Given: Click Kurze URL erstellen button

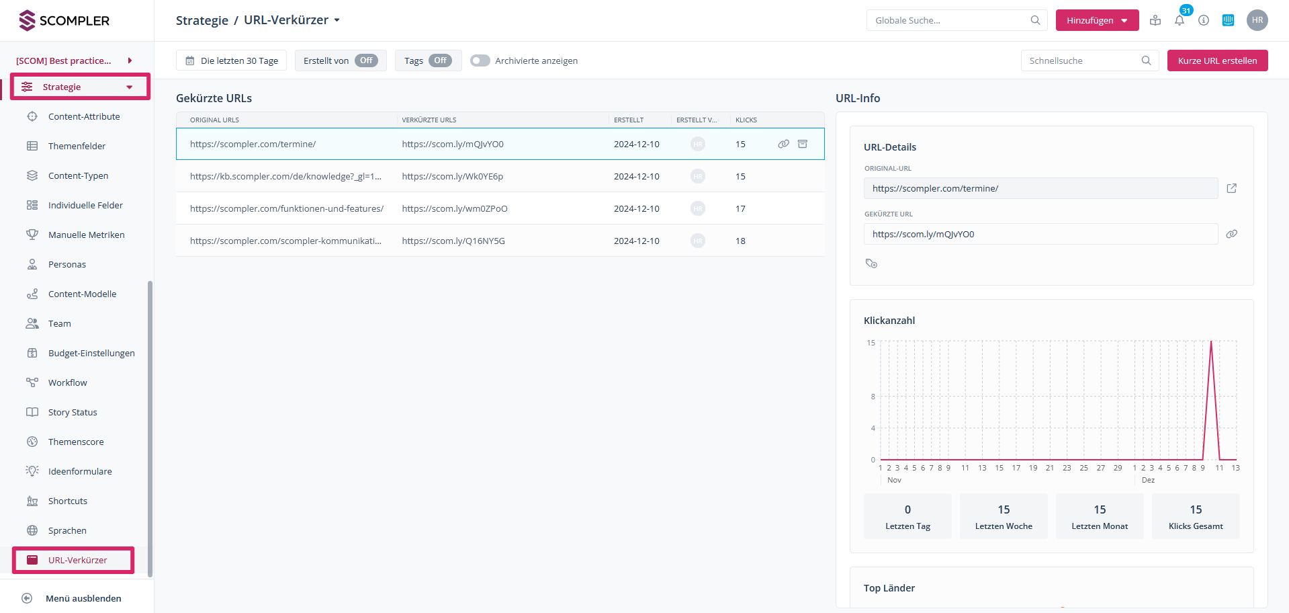Looking at the screenshot, I should [x=1217, y=60].
